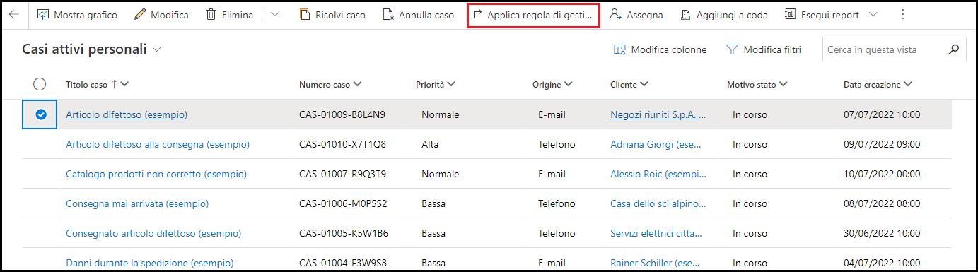Image resolution: width=978 pixels, height=272 pixels.
Task: Click Annulla caso command
Action: pos(418,15)
